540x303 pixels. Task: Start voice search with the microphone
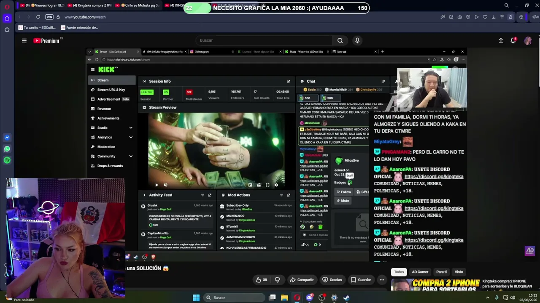click(357, 40)
